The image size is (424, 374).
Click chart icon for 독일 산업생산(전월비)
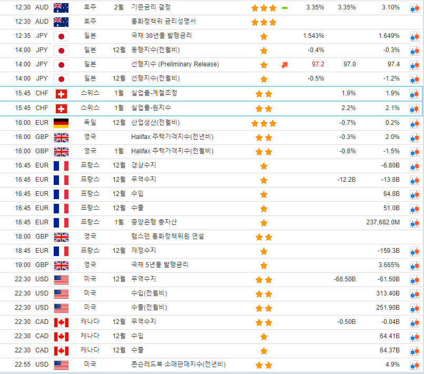pos(414,123)
